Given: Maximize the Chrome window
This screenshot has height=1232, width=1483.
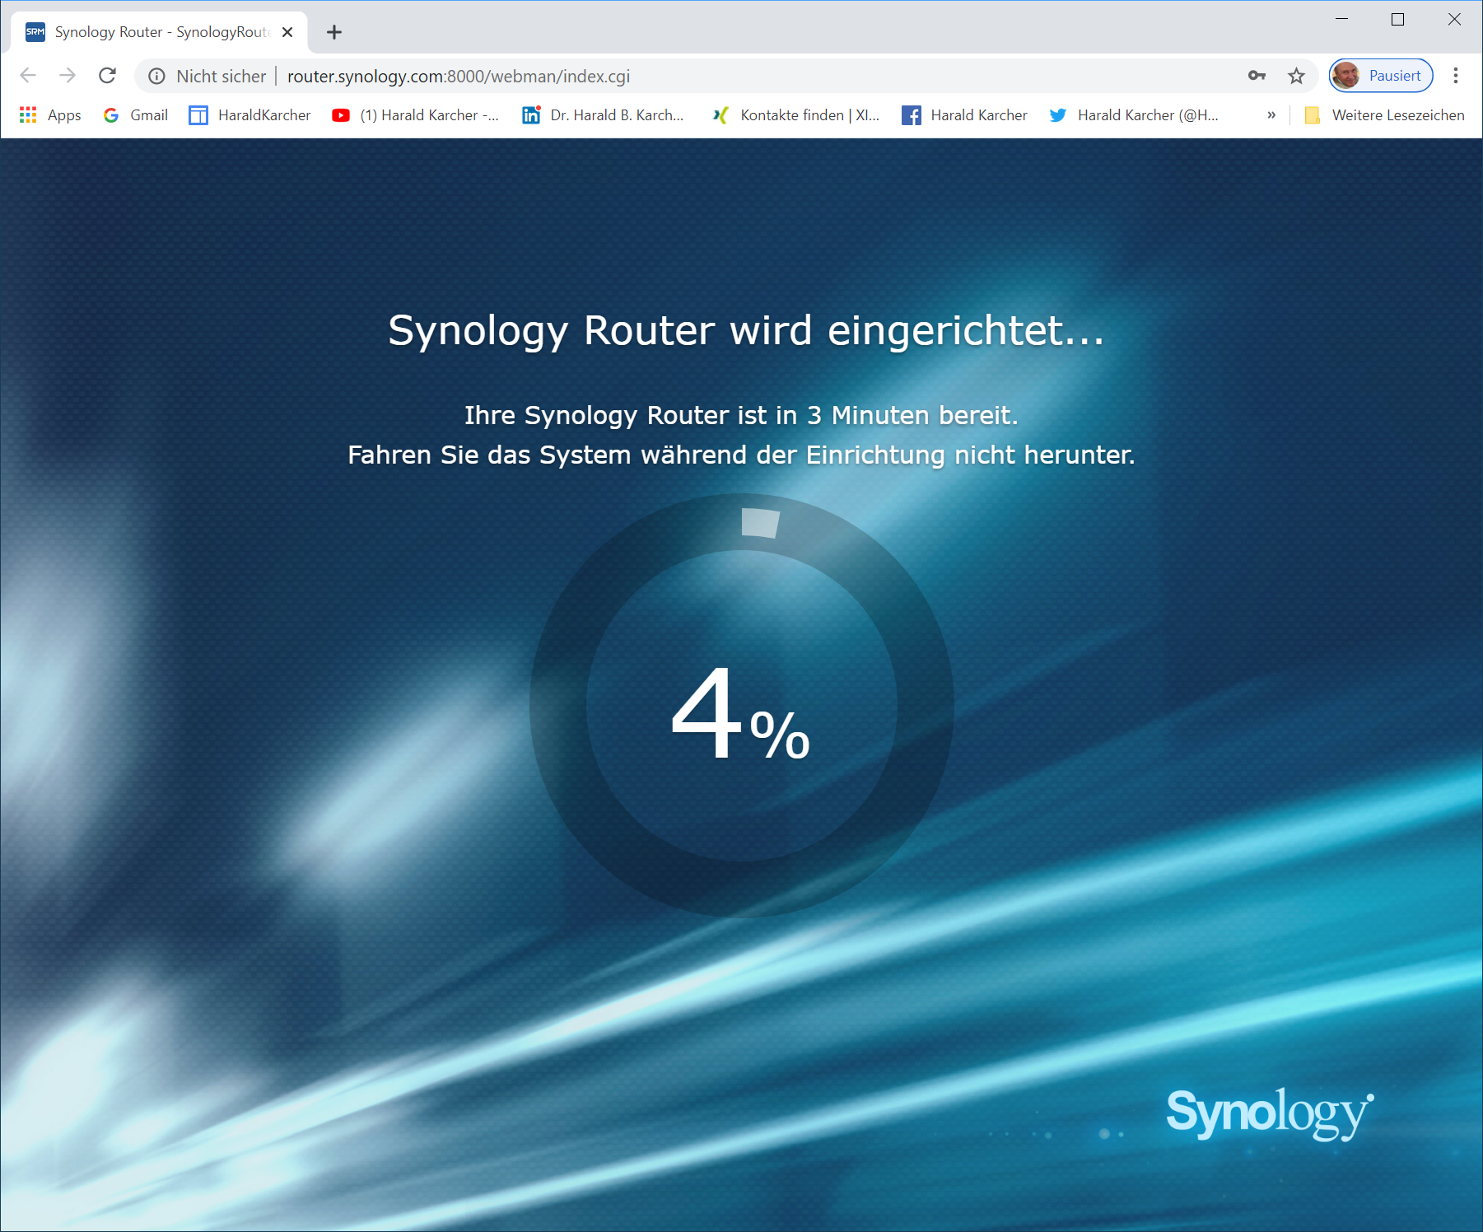Looking at the screenshot, I should click(x=1398, y=19).
